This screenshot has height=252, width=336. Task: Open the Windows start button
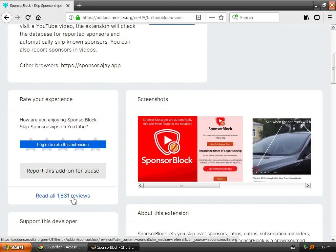16,247
